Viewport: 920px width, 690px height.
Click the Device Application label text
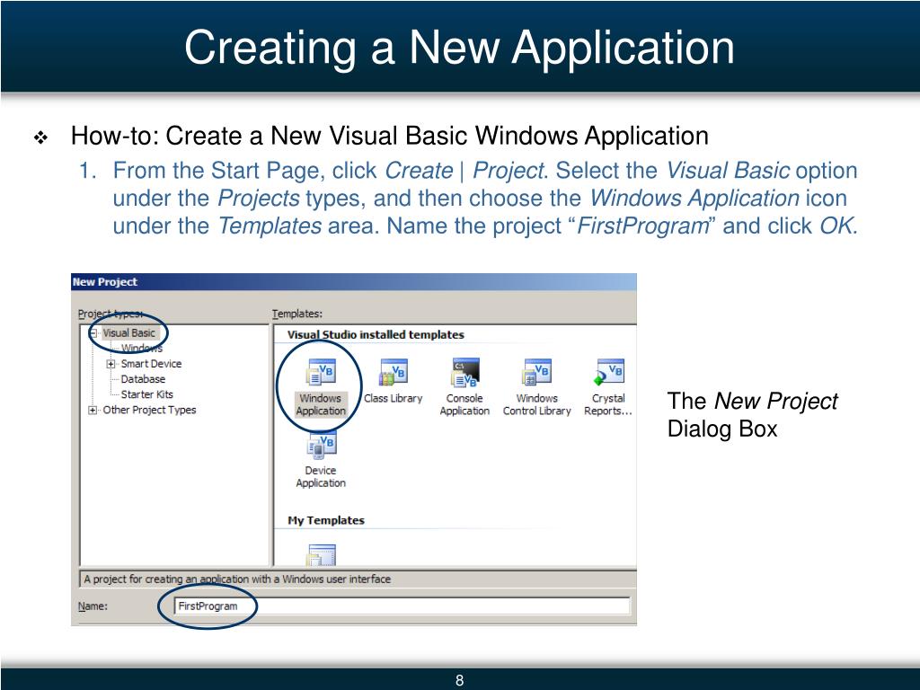[321, 477]
